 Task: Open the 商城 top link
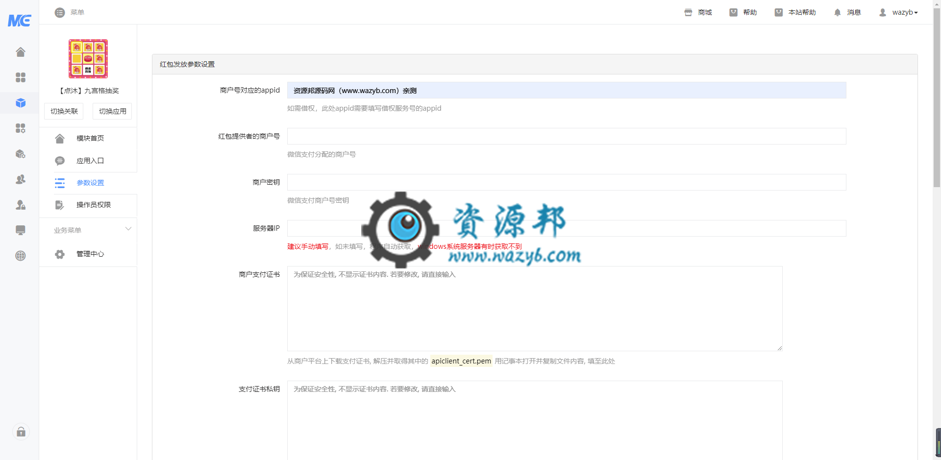click(705, 12)
